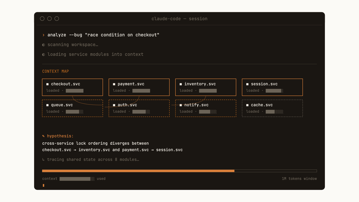Open the notify.svc dashed module card
The width and height of the screenshot is (359, 202).
click(x=206, y=108)
